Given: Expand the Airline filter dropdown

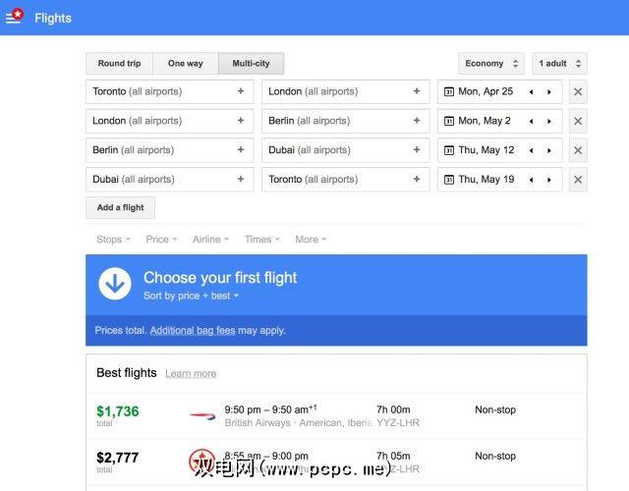Looking at the screenshot, I should (210, 240).
